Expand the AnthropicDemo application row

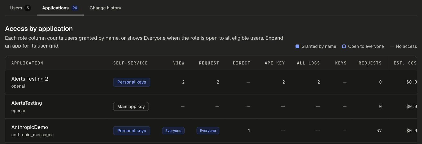pyautogui.click(x=211, y=131)
